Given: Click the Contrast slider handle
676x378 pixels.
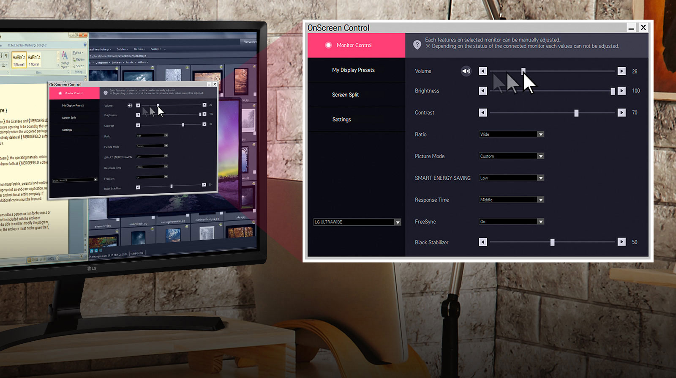Looking at the screenshot, I should (576, 113).
